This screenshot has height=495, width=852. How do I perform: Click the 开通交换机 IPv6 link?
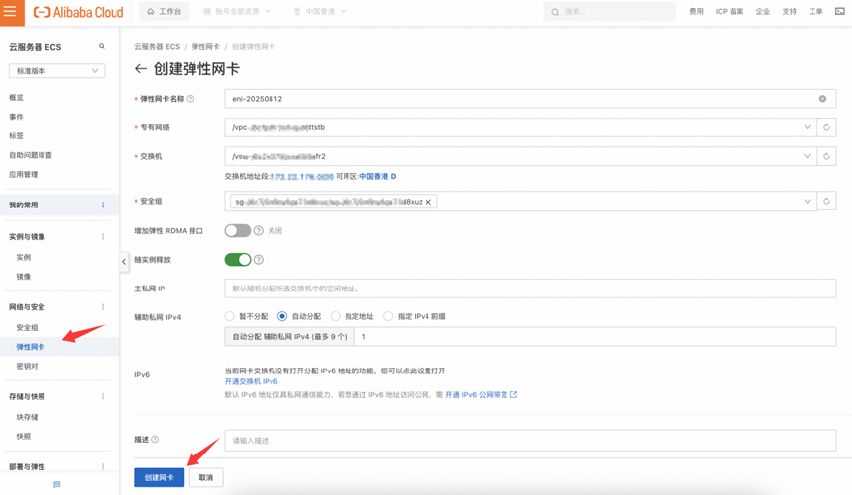(x=251, y=381)
